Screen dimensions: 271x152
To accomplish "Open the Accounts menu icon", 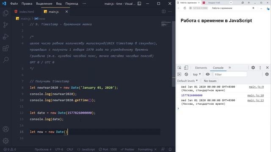I will pos(6,129).
